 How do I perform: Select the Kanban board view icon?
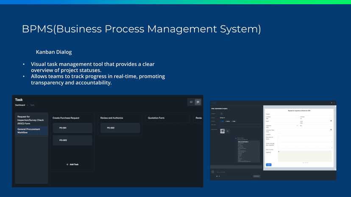click(198, 102)
